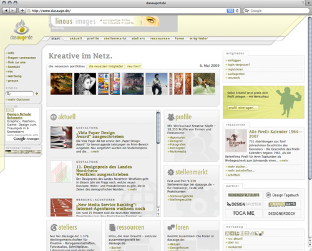Open the ressourcen navigation tab
The width and height of the screenshot is (312, 251).
point(160,39)
